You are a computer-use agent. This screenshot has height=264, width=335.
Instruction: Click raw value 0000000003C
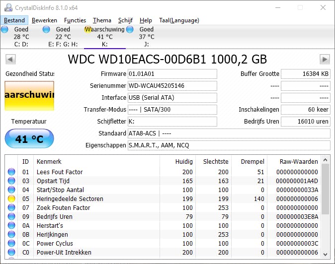297,243
